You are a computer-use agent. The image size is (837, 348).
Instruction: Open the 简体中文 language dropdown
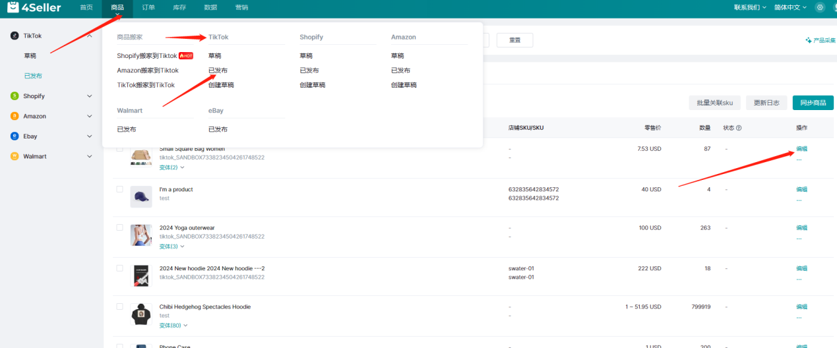pos(791,7)
